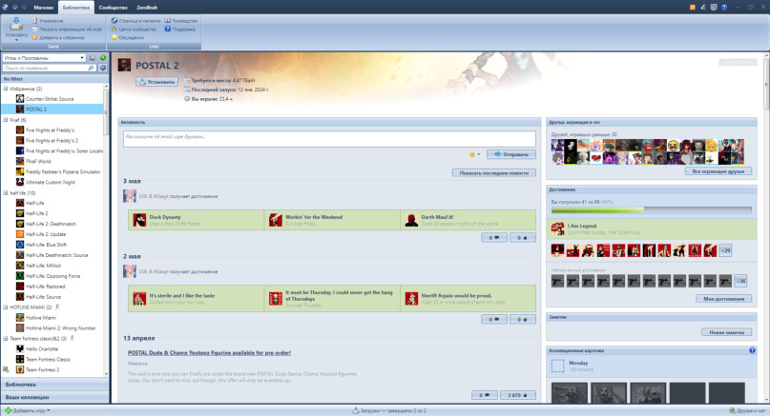Open the emoticon picker near Отправить
This screenshot has width=770, height=416.
[474, 154]
